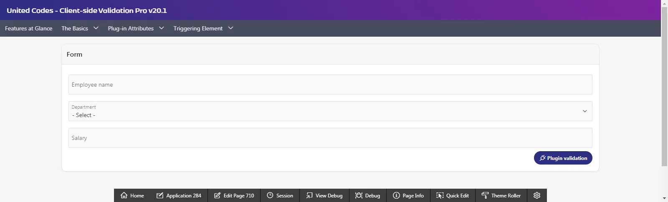The width and height of the screenshot is (668, 202).
Task: Open the Session clock icon
Action: coord(270,195)
